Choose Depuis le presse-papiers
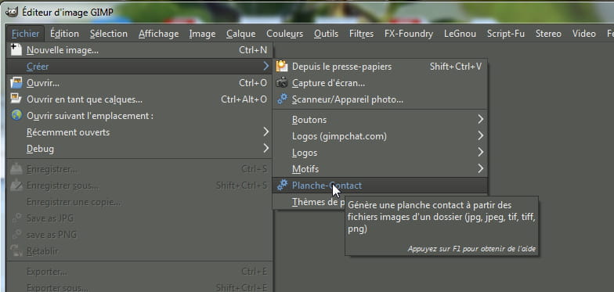614x292 pixels. click(380, 67)
